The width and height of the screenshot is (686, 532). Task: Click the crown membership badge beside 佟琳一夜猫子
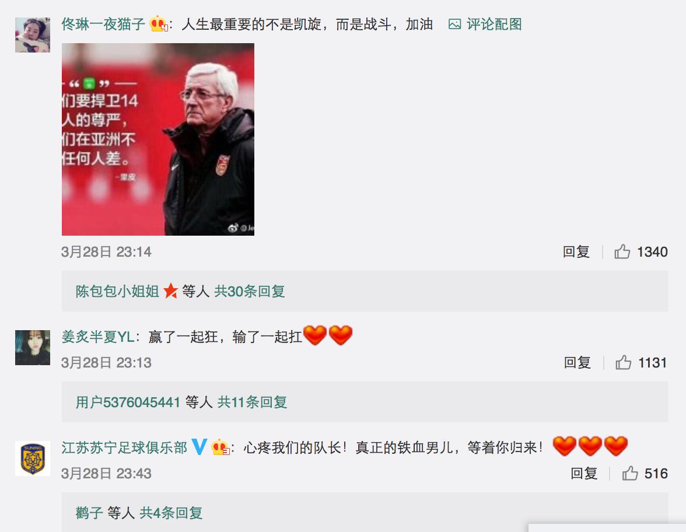159,23
